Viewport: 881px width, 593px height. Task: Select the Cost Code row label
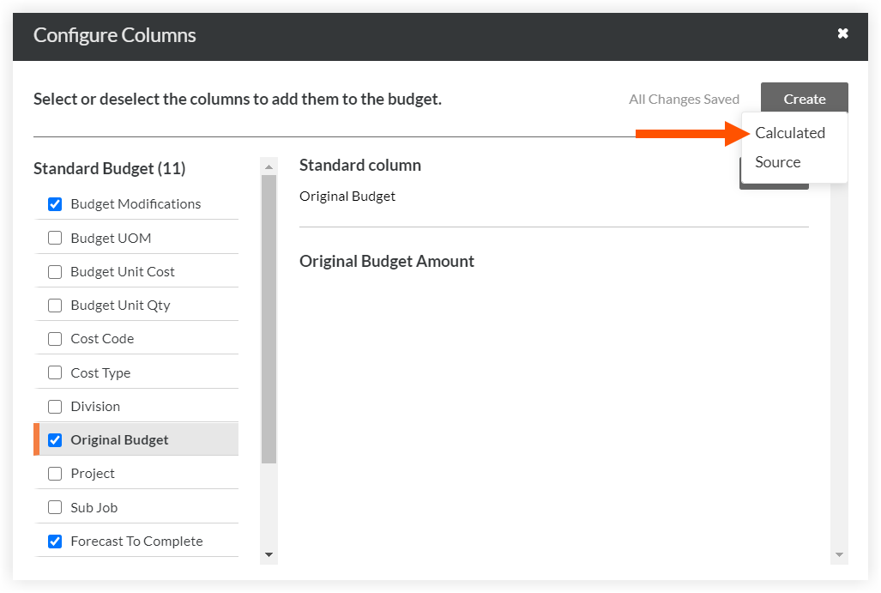click(x=102, y=339)
